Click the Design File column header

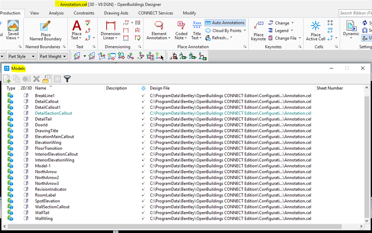[231, 88]
